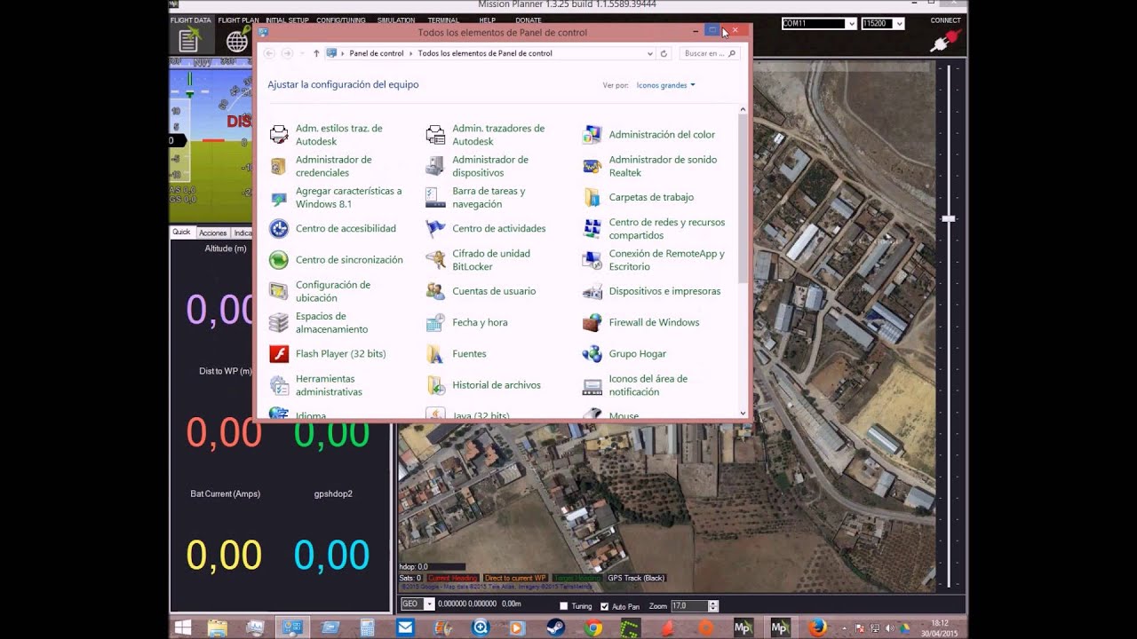The image size is (1137, 639).
Task: Click the Zoom value spinner arrows
Action: point(713,605)
